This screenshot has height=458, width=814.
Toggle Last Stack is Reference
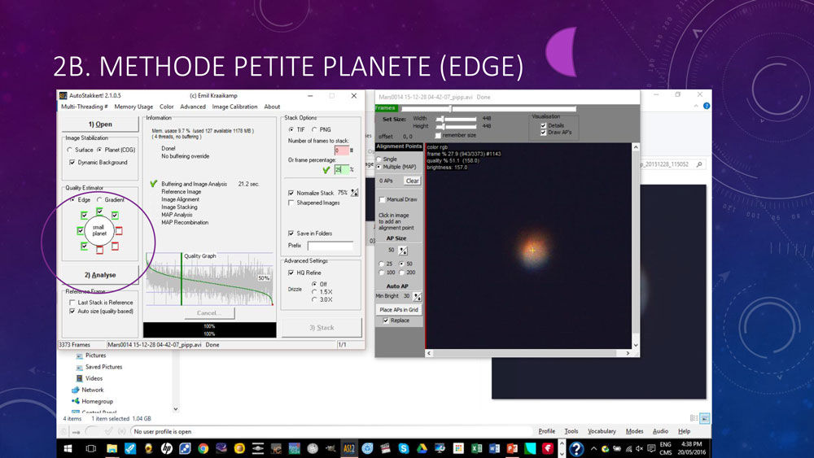tap(72, 303)
